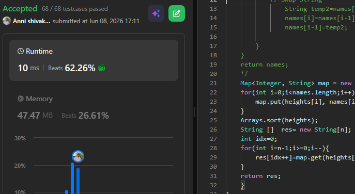Screen dimensions: 355x194
Task: Click the int idx=0; code line
Action: [258, 139]
